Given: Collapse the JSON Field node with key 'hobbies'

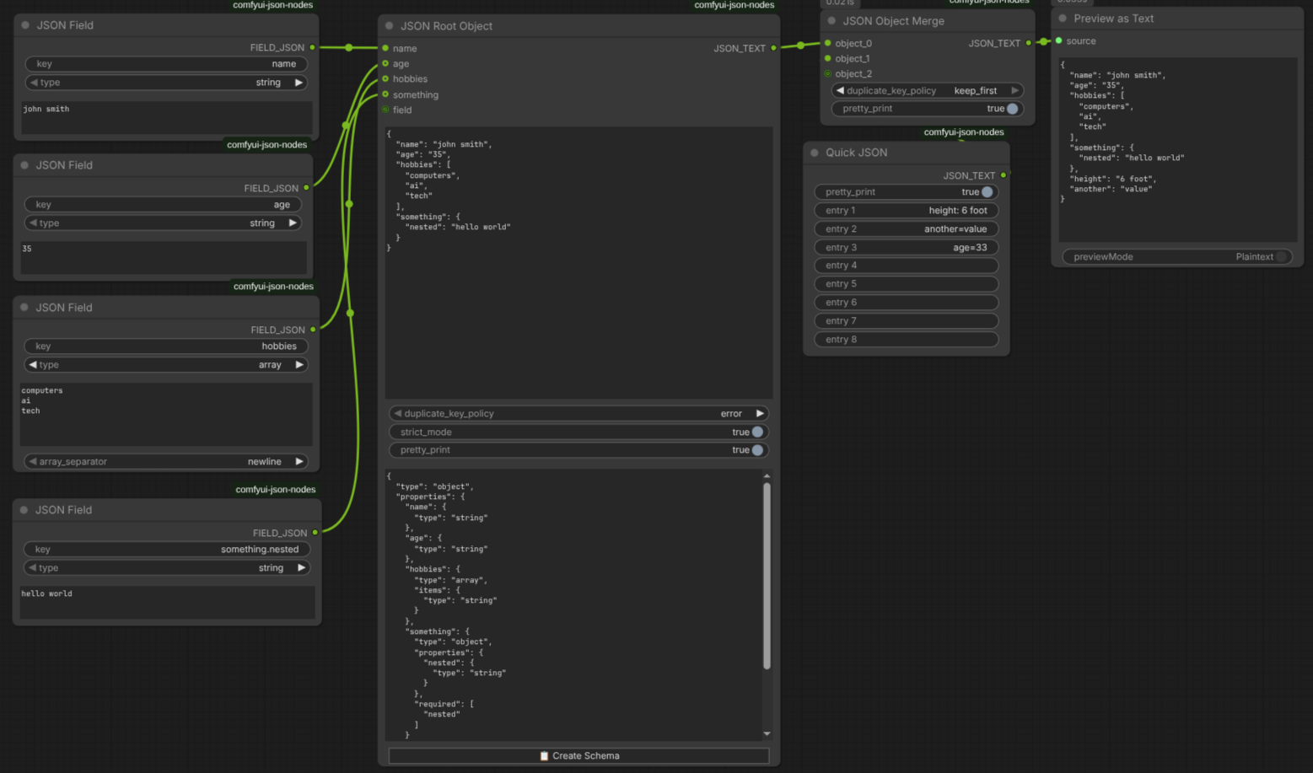Looking at the screenshot, I should tap(24, 308).
